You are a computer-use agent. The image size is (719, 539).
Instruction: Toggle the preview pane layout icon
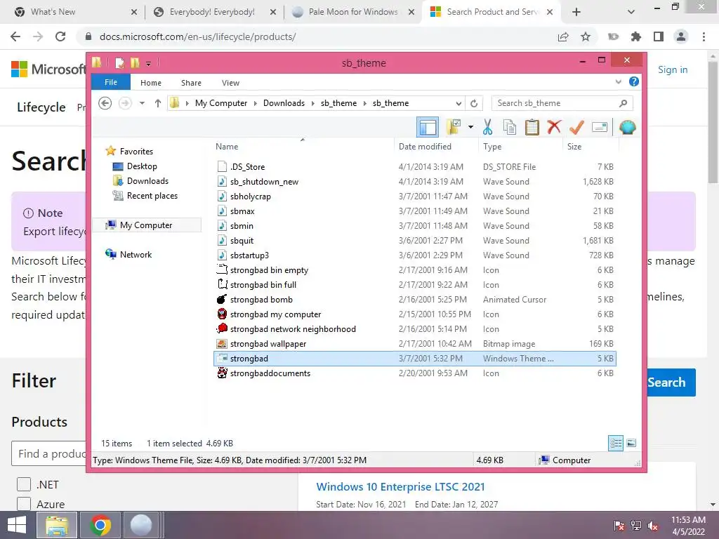(x=428, y=127)
